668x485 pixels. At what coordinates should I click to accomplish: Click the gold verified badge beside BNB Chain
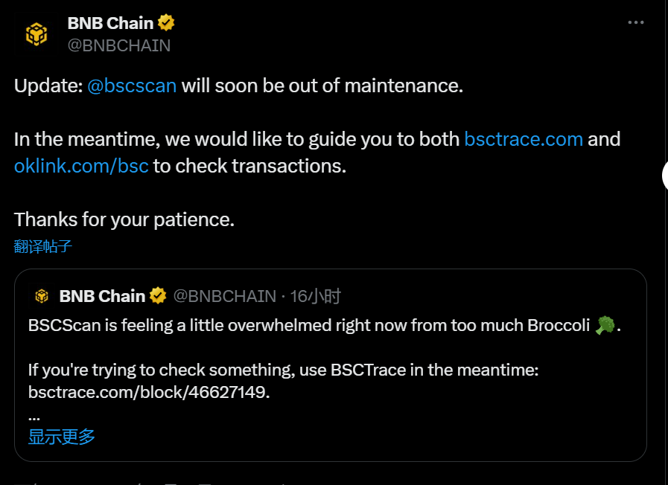click(x=165, y=22)
